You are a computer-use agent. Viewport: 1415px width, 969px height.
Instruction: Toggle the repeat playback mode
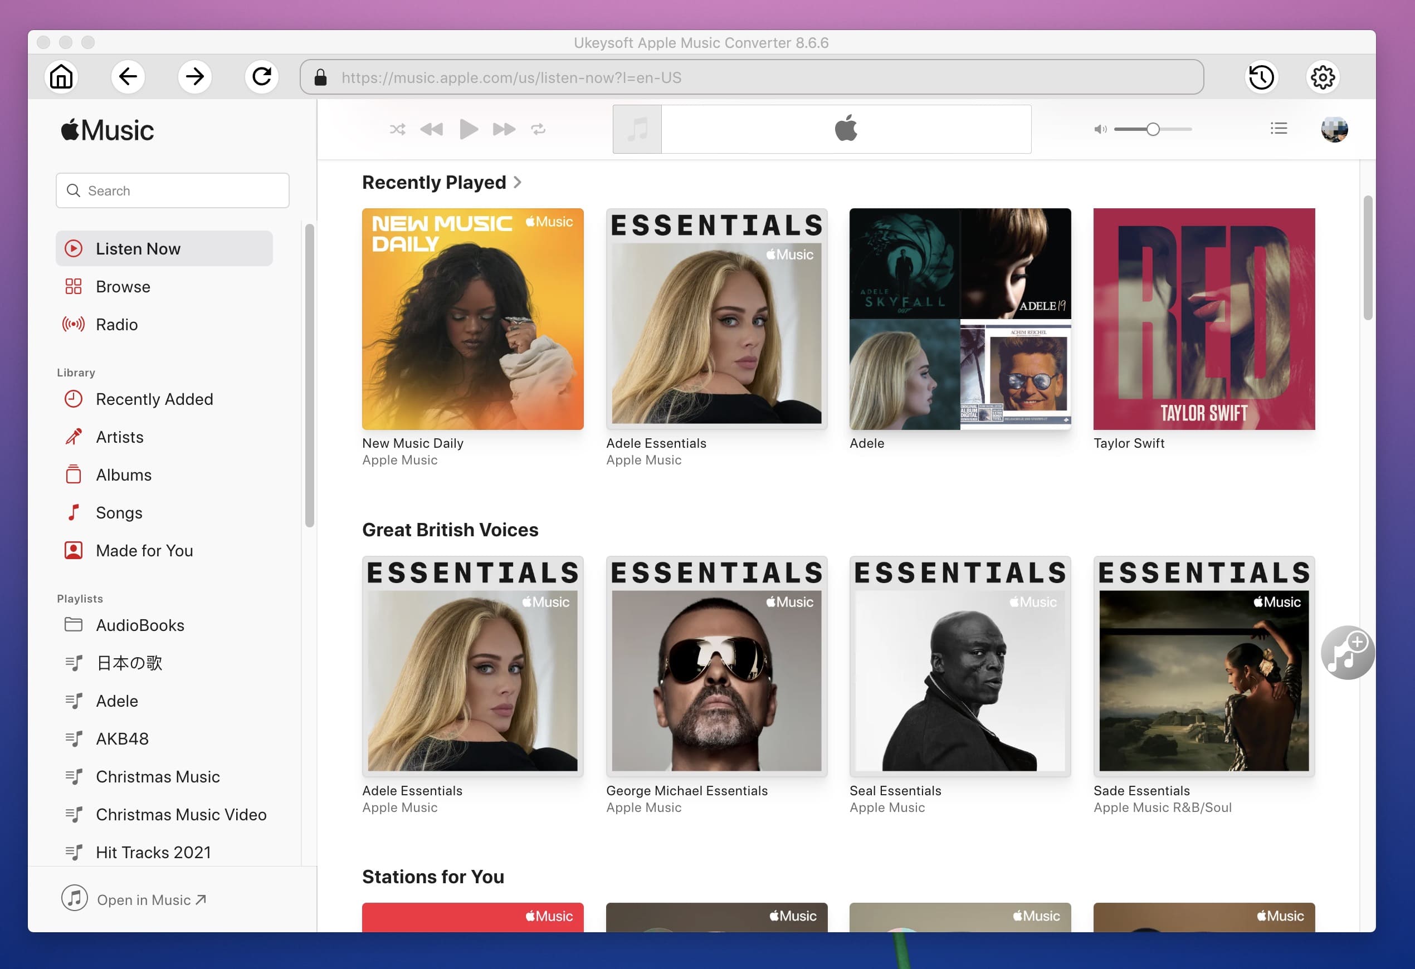538,128
